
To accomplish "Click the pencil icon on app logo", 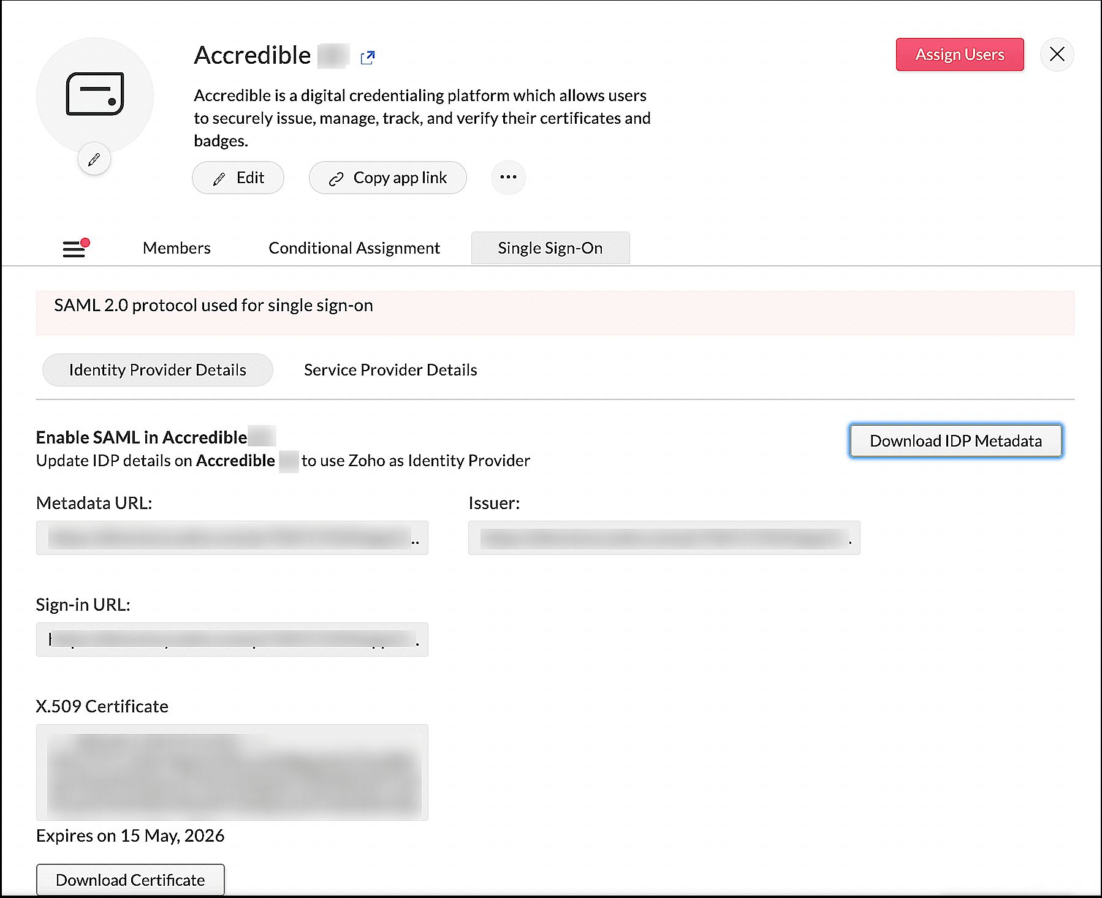I will click(x=94, y=159).
